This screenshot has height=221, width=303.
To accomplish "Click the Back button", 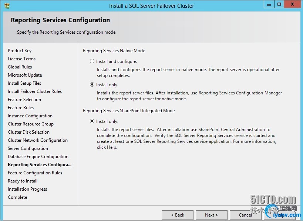I will [178, 215].
